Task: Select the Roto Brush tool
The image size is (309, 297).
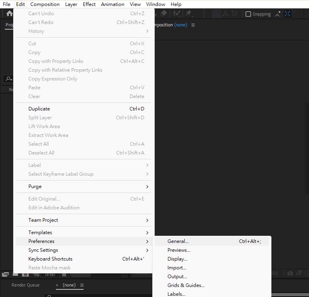Action: point(175,14)
